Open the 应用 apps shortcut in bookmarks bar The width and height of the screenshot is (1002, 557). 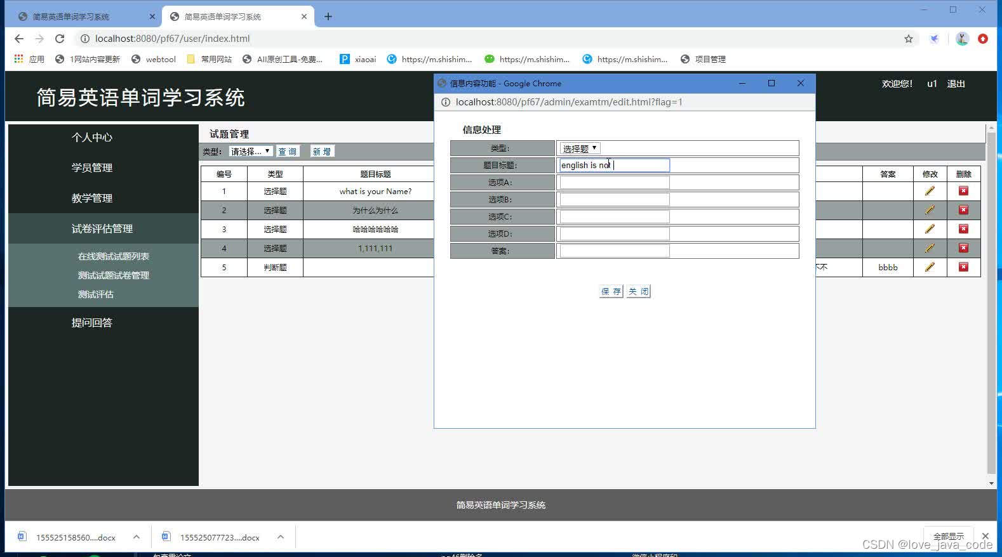[x=29, y=59]
